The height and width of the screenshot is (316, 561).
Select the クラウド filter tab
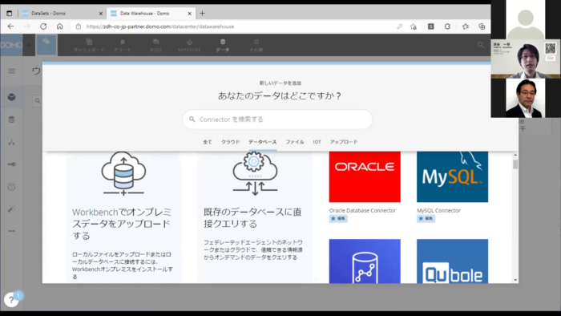point(231,142)
